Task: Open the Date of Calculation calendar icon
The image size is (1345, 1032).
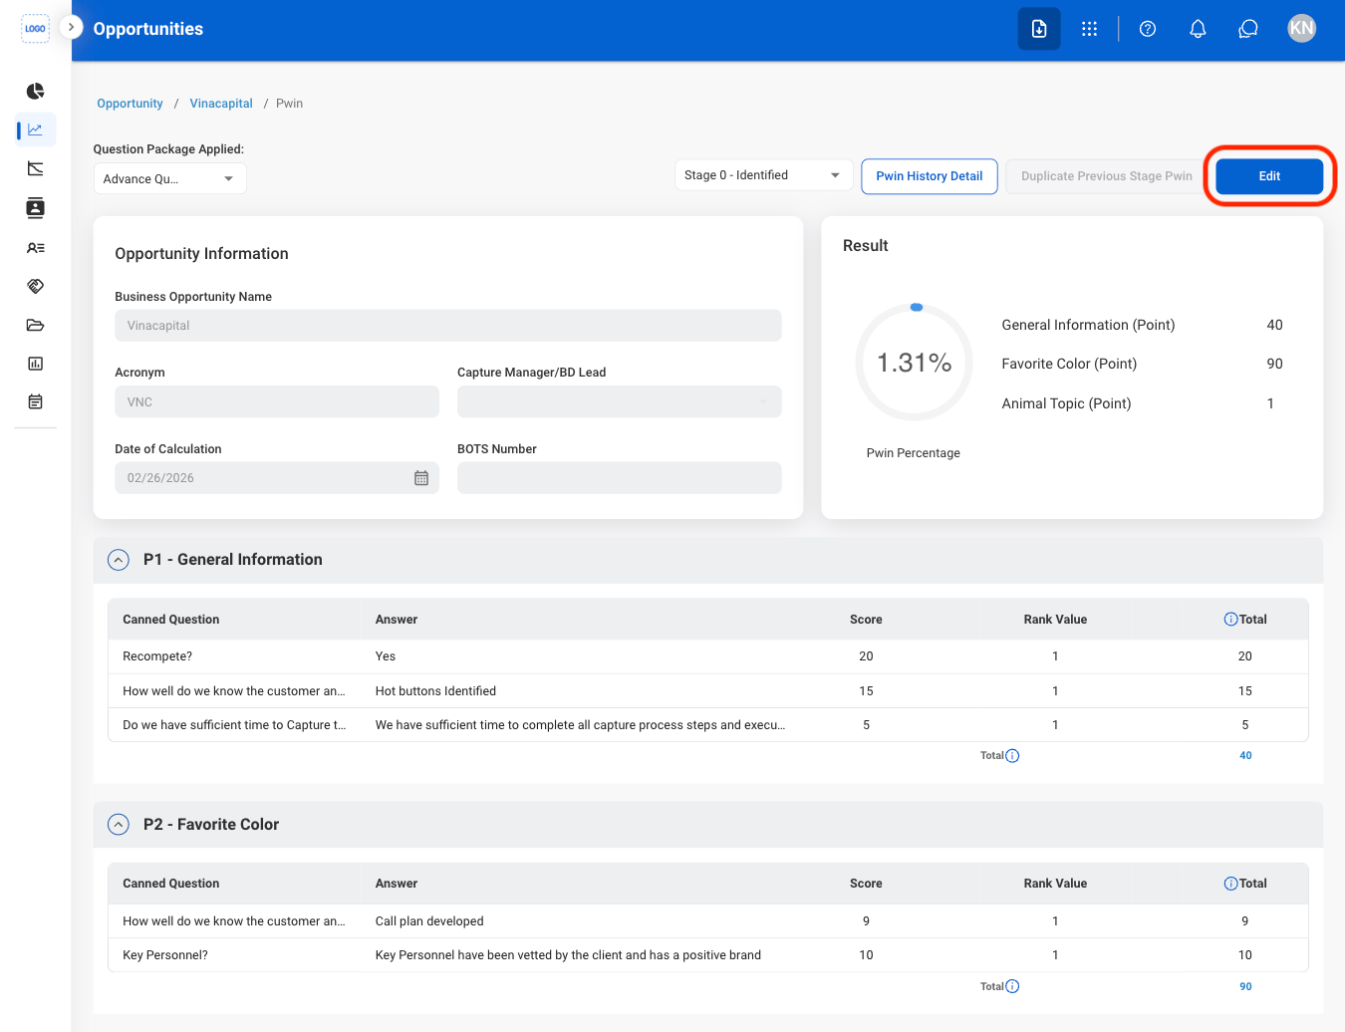Action: click(421, 478)
